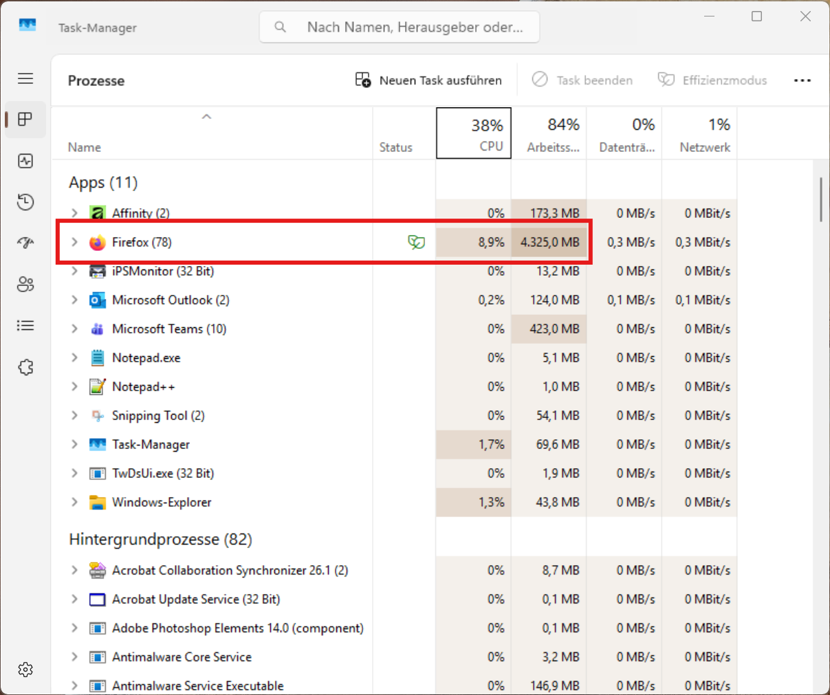Sort by the Arbeitsspeicher column header
This screenshot has width=830, height=695.
[549, 133]
